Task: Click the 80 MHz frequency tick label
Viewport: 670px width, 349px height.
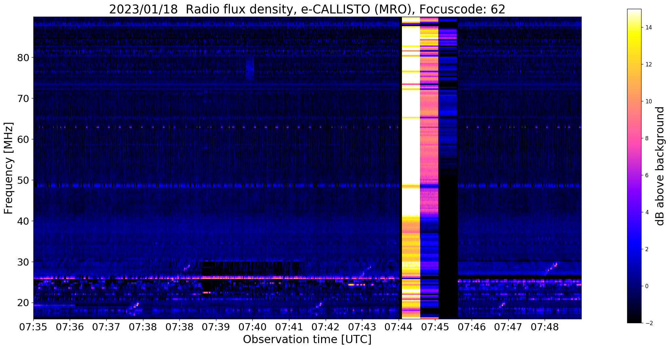Action: [23, 58]
